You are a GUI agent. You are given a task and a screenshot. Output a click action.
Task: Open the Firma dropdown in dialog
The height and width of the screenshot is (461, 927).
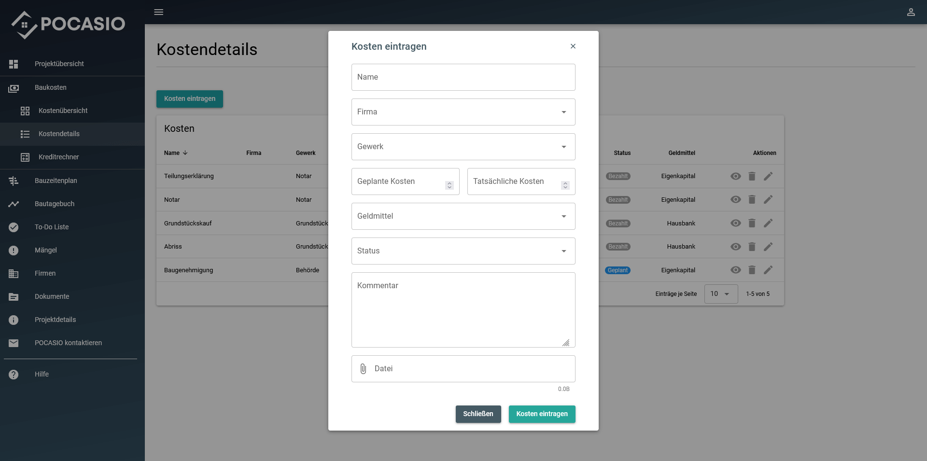463,112
